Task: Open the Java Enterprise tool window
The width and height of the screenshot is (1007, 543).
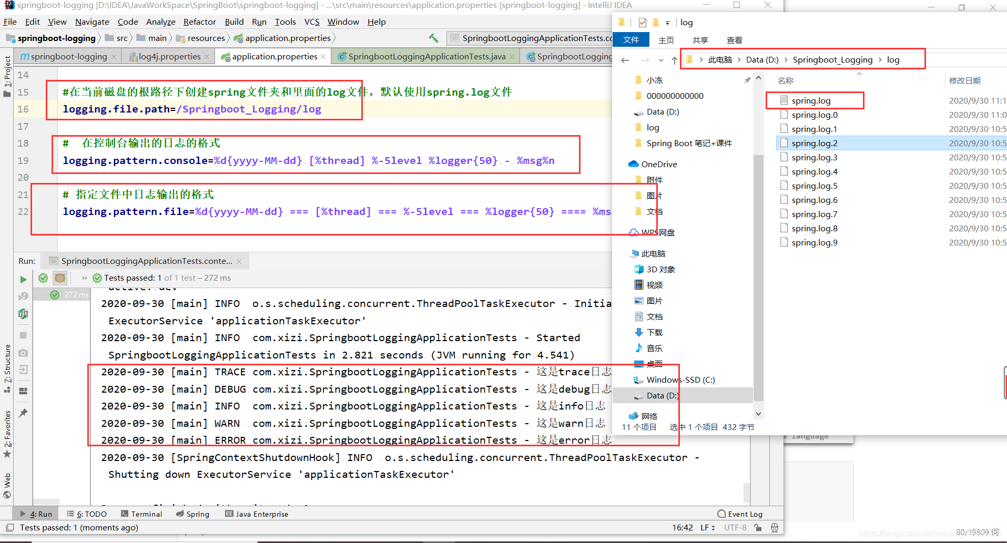Action: (257, 514)
